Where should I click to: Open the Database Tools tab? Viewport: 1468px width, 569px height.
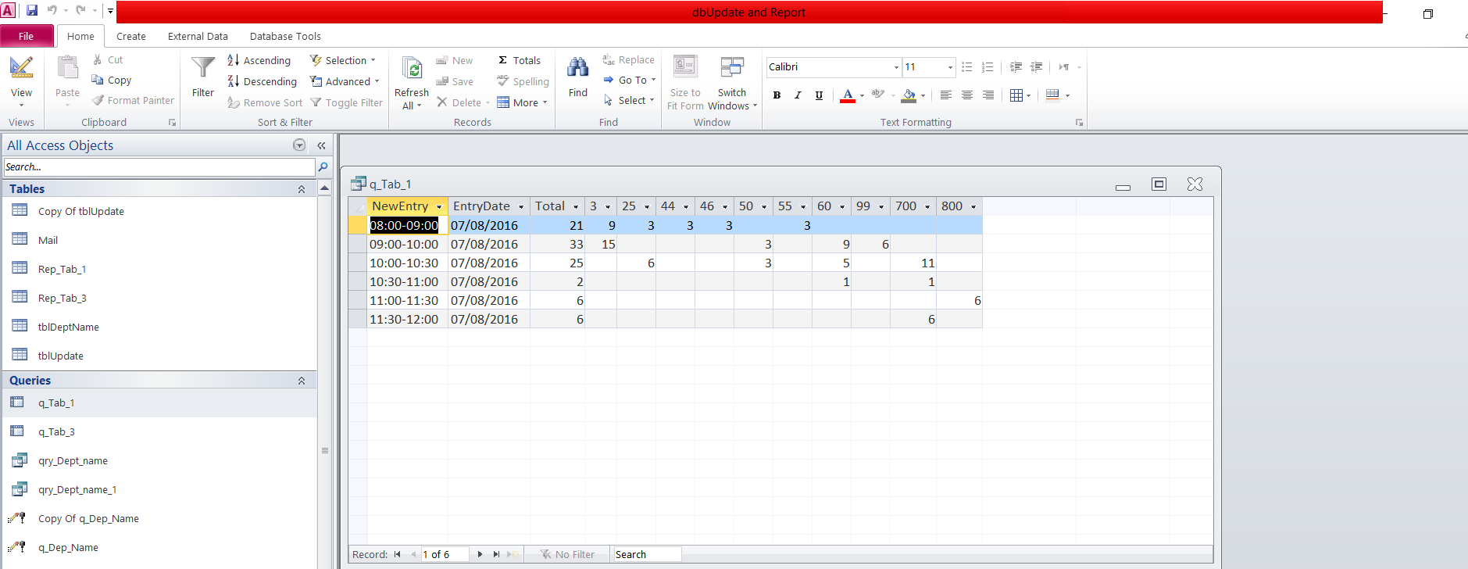pyautogui.click(x=285, y=36)
